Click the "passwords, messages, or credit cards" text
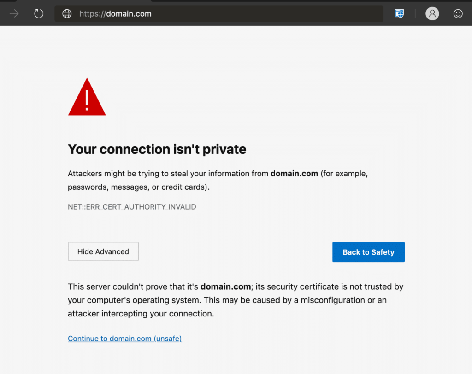The width and height of the screenshot is (472, 374). (x=137, y=187)
